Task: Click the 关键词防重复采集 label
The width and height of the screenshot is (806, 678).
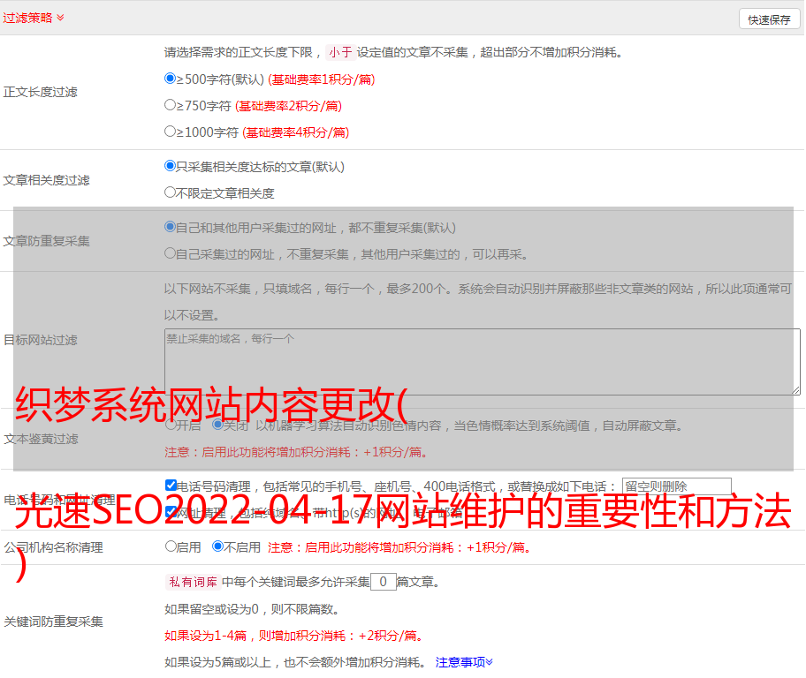Action: coord(53,621)
